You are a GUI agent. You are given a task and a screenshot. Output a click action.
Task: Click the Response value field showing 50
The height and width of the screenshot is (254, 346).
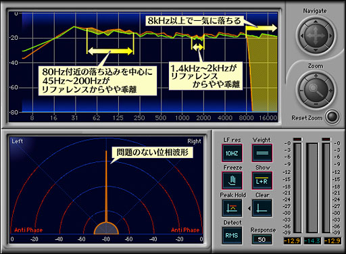click(x=262, y=240)
